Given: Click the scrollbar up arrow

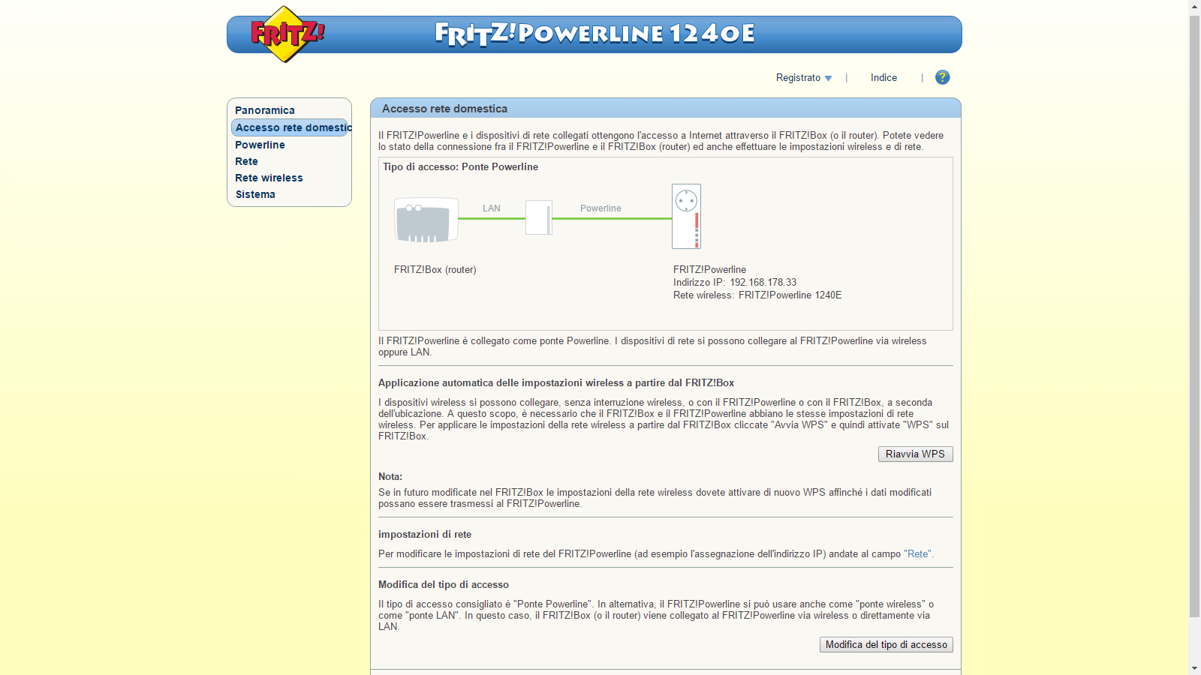Looking at the screenshot, I should [1194, 6].
